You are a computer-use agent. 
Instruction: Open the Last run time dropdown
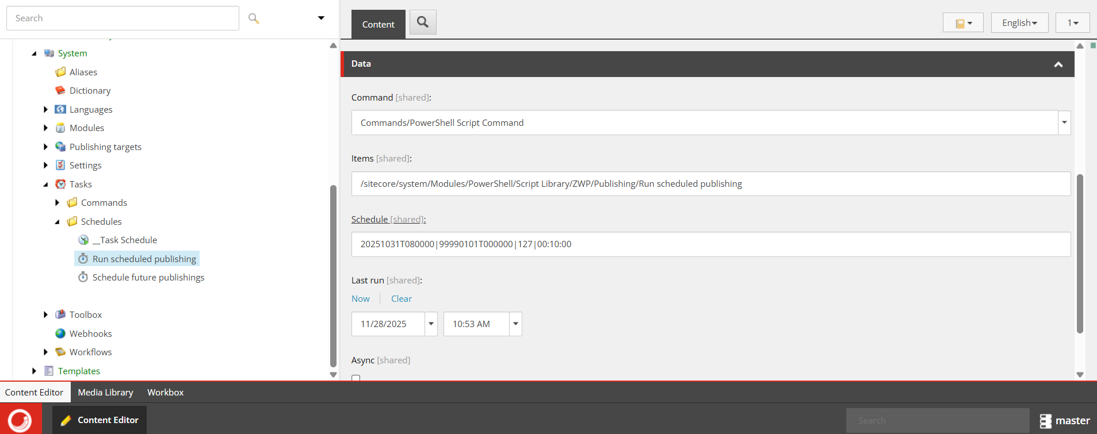pos(515,324)
